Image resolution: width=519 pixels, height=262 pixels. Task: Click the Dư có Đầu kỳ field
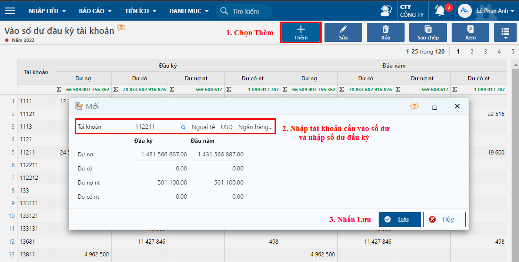[161, 168]
